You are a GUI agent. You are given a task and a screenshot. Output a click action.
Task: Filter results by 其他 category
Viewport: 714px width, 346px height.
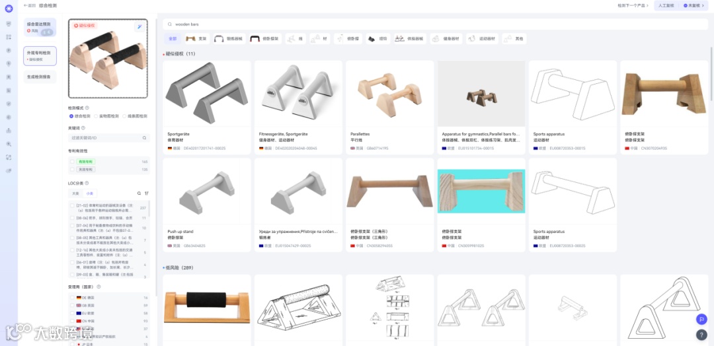pos(514,39)
